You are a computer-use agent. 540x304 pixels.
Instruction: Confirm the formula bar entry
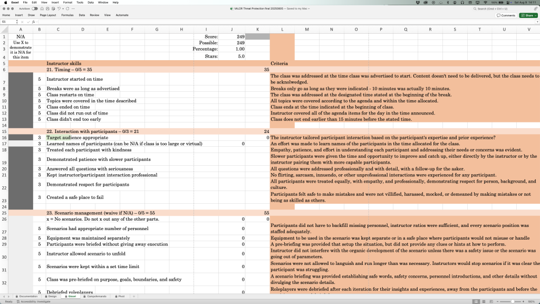(28, 22)
